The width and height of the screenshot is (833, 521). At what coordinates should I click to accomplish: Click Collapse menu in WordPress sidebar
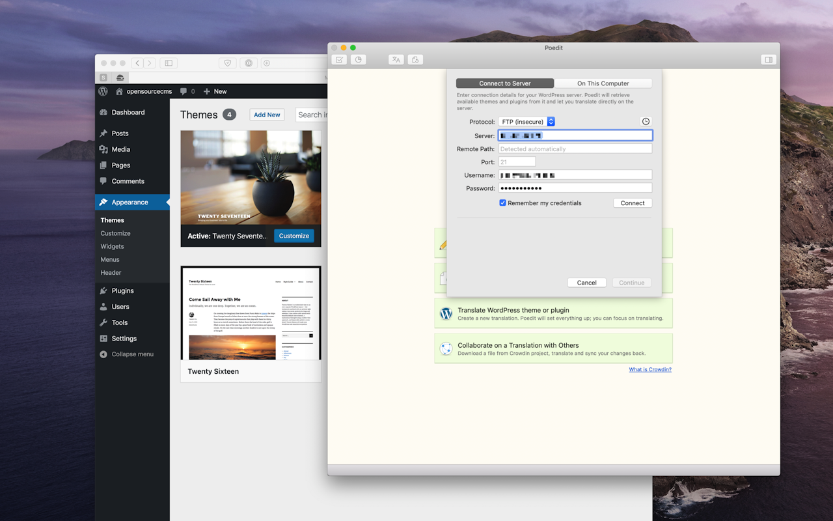click(132, 354)
